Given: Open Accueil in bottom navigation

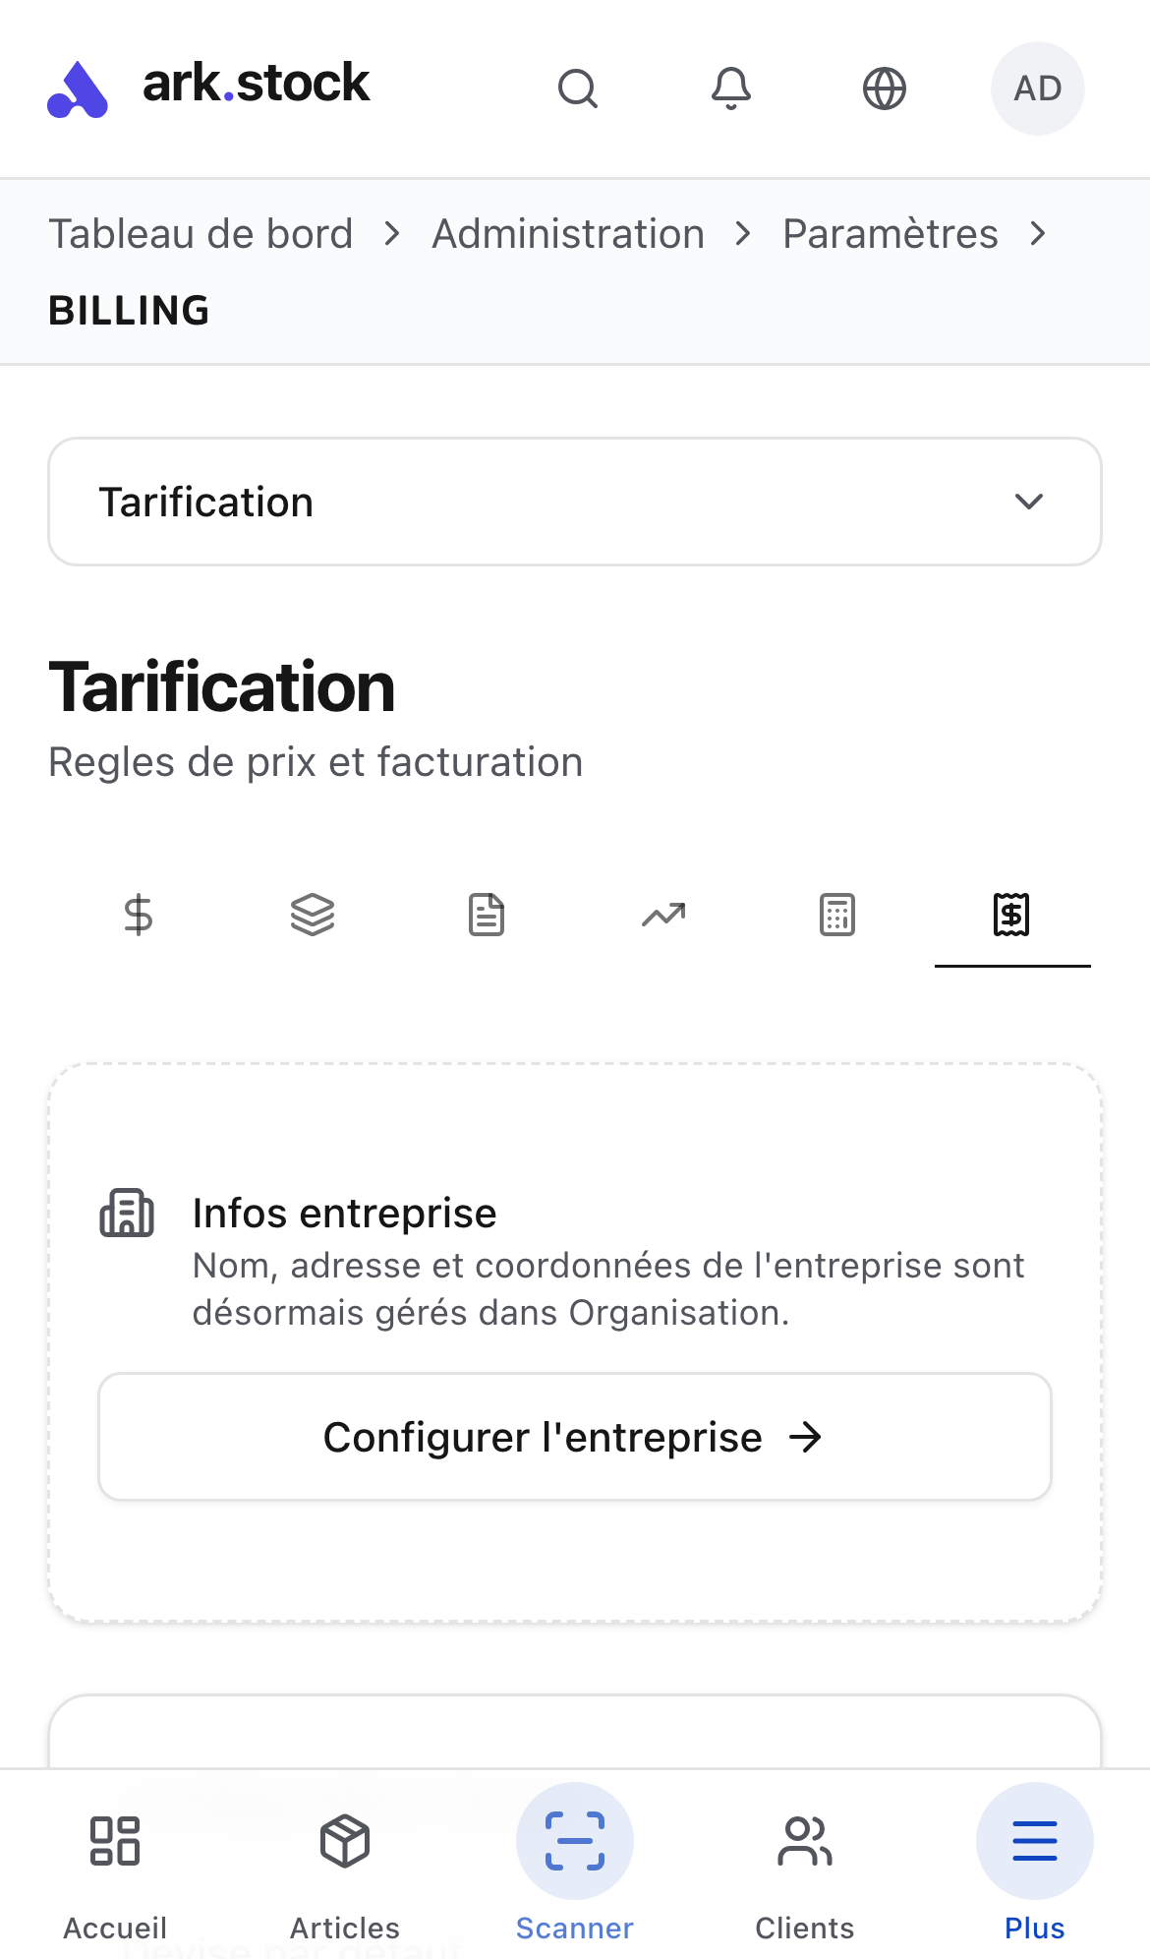Looking at the screenshot, I should click(115, 1867).
